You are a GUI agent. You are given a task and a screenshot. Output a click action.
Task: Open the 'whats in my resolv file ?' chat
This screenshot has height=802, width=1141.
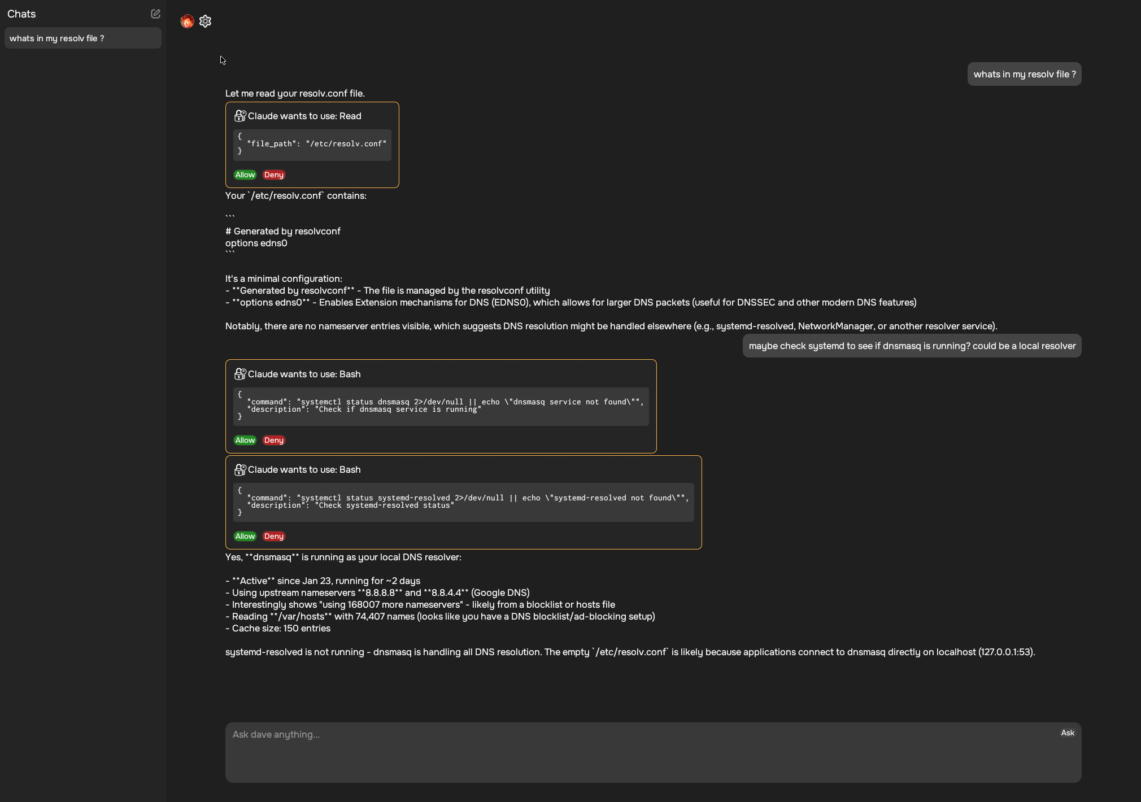82,38
